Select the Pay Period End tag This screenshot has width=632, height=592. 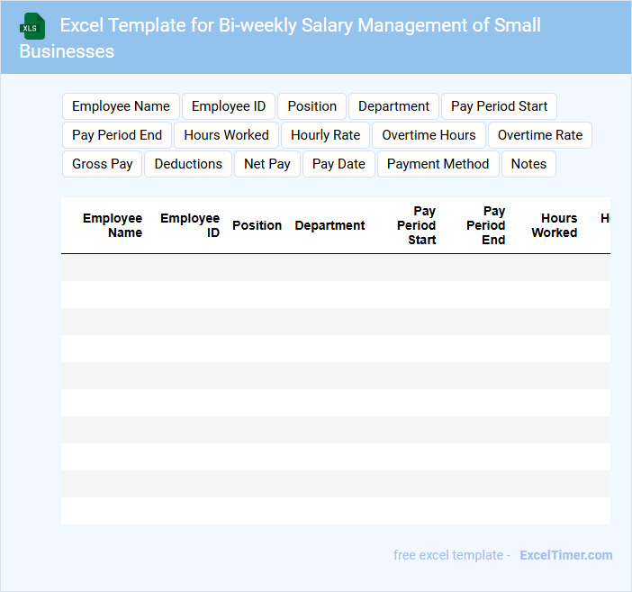click(117, 135)
